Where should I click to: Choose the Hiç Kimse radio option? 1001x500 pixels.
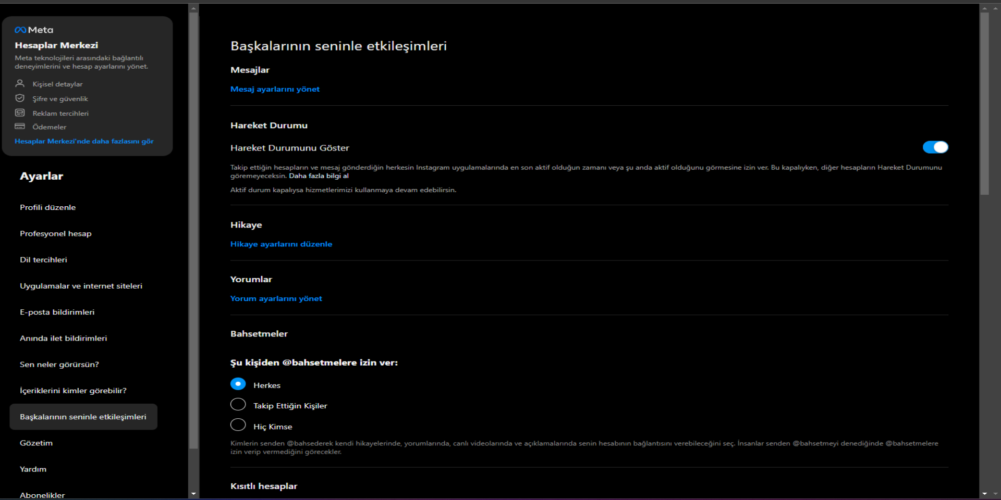238,425
